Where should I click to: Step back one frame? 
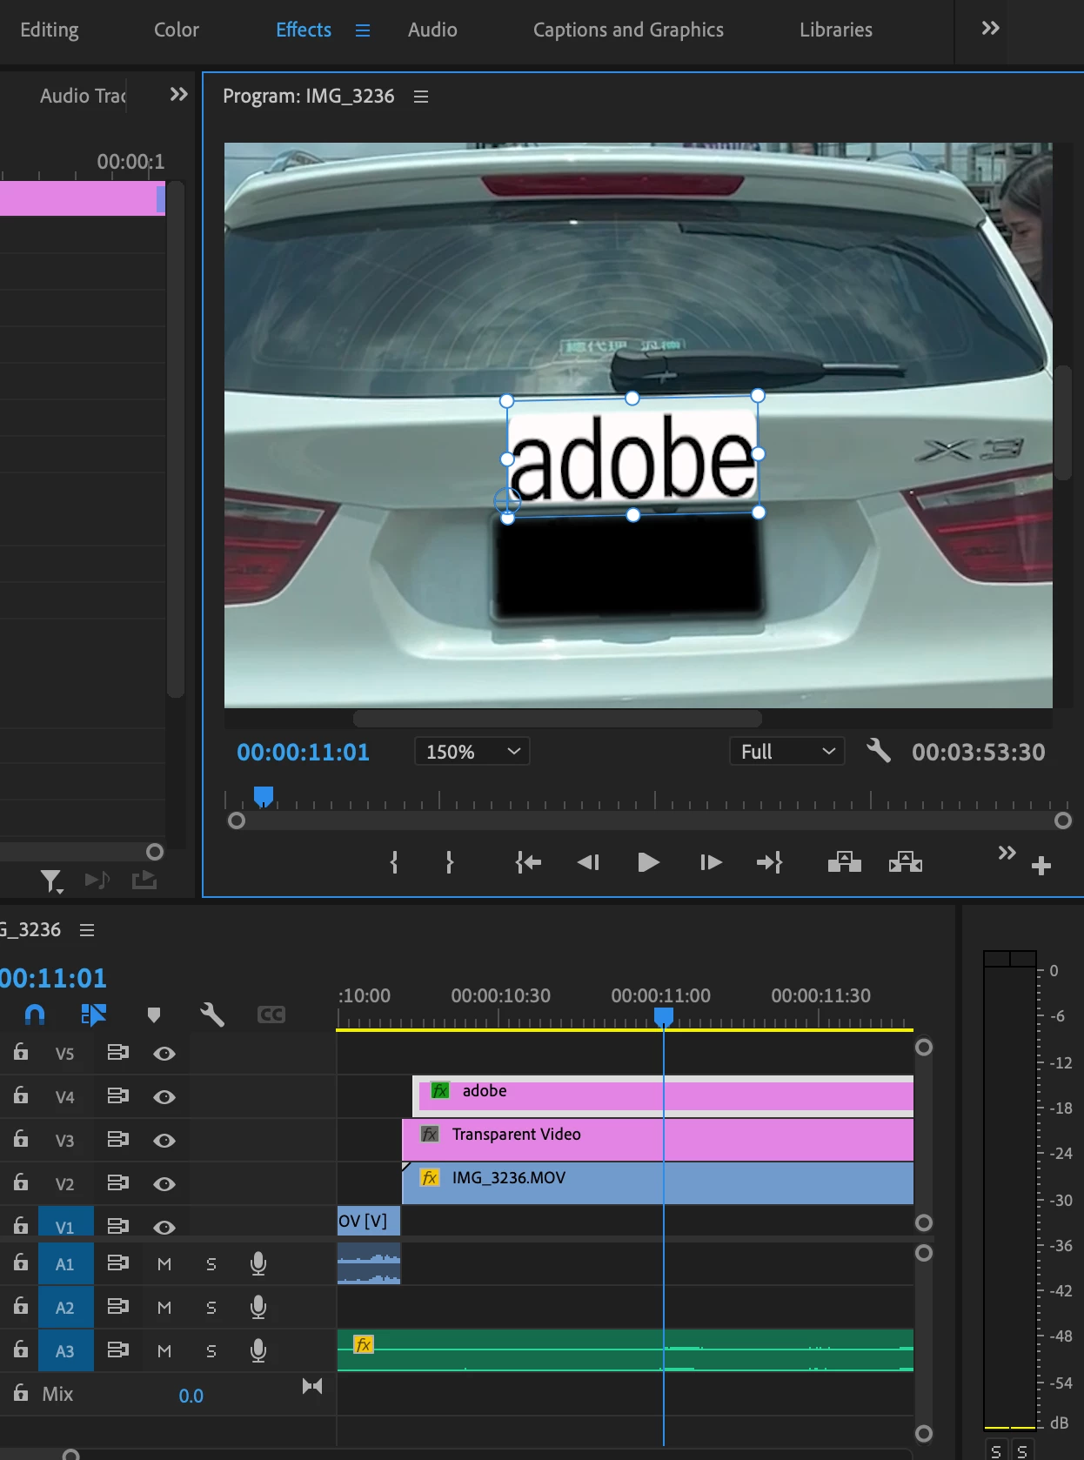point(588,862)
